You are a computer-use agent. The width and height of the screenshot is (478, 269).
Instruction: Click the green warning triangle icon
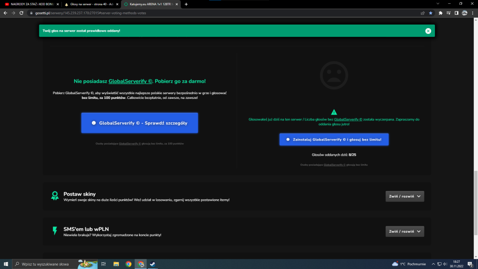334,112
